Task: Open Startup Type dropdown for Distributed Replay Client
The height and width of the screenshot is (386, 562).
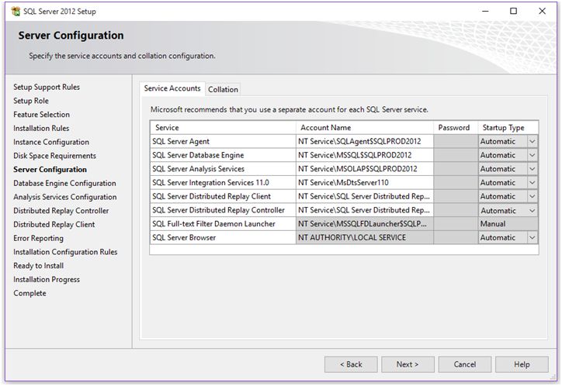Action: (533, 196)
